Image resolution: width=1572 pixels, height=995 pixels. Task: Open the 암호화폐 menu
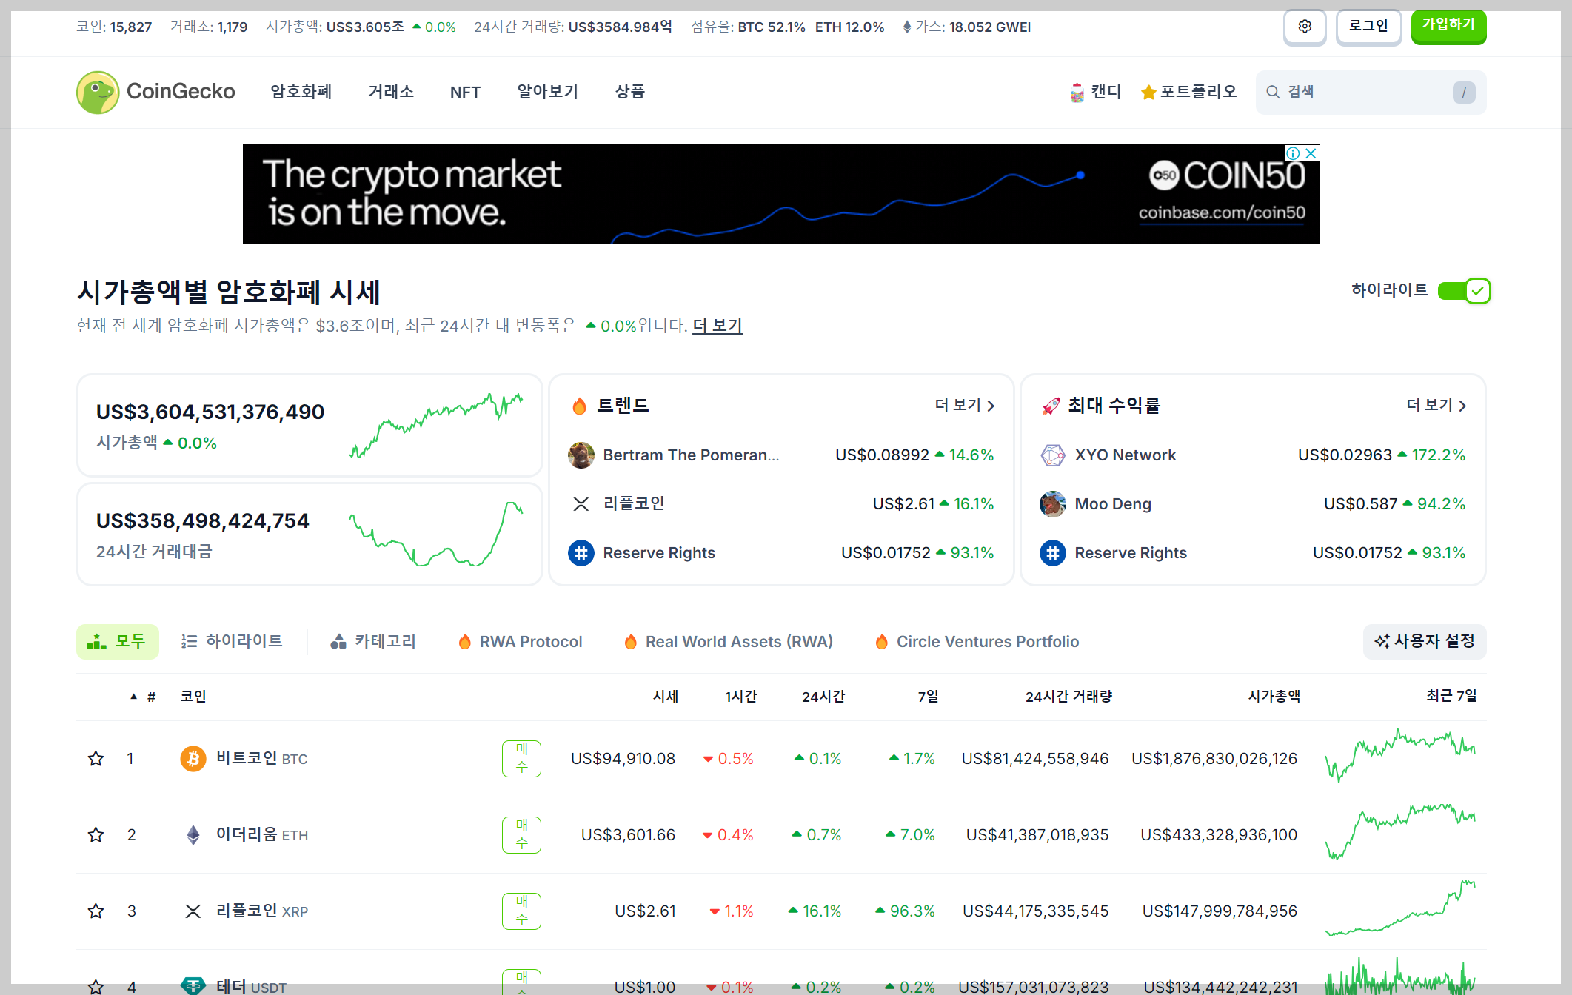click(x=301, y=92)
